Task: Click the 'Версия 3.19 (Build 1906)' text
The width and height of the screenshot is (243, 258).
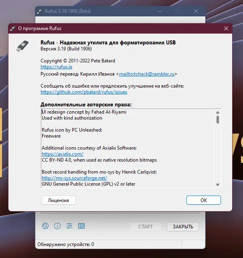Action: (66, 49)
